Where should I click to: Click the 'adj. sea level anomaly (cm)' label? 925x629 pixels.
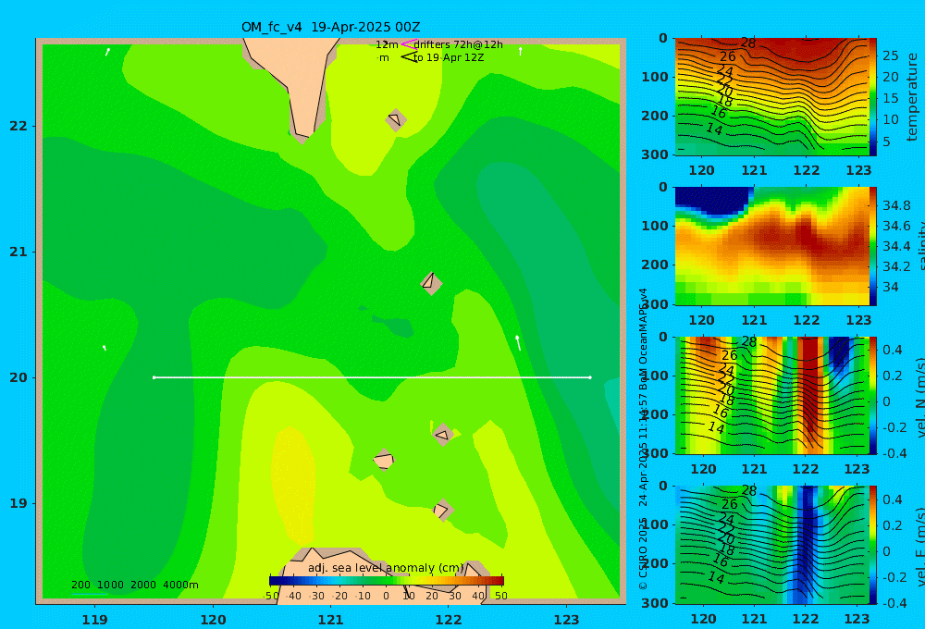tap(386, 568)
